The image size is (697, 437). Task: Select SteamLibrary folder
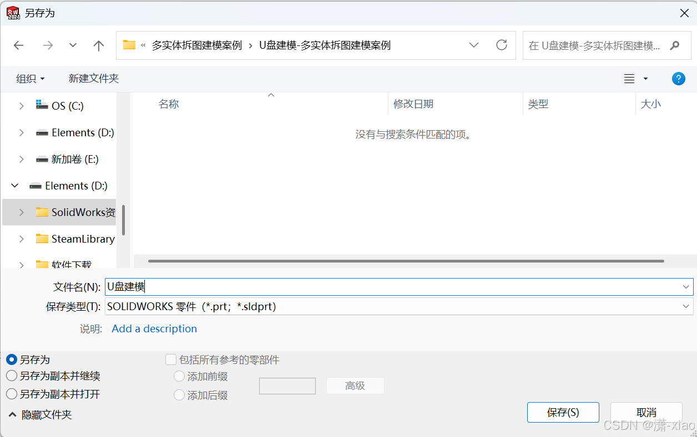pos(75,239)
